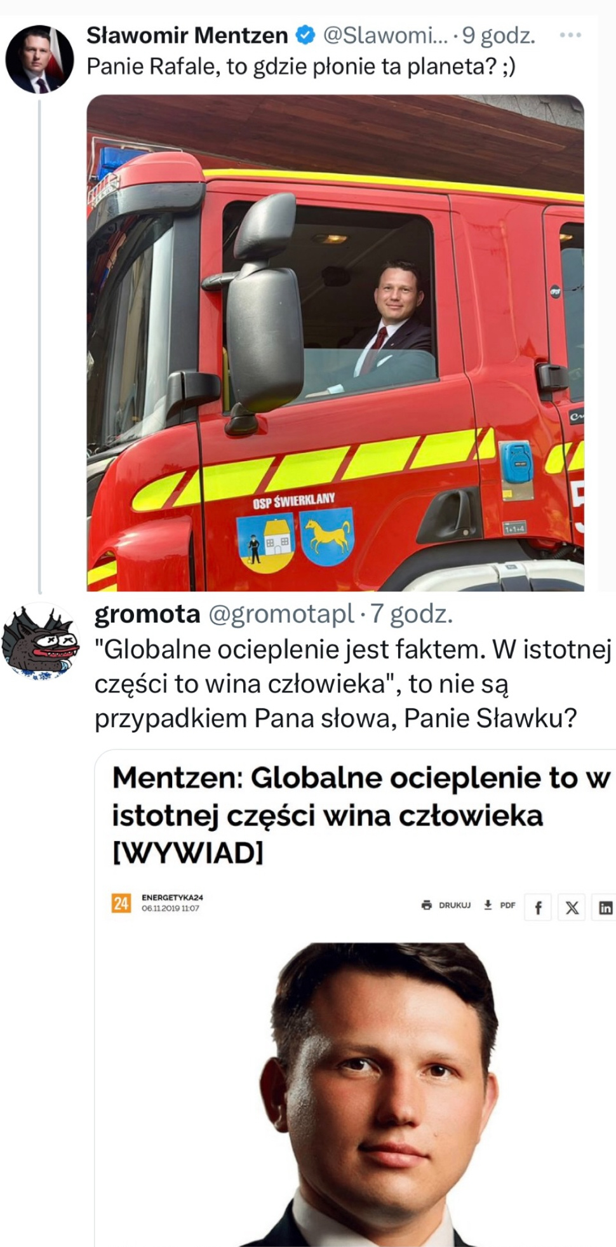Image resolution: width=616 pixels, height=1247 pixels.
Task: Click the 7 godz. timestamp
Action: click(x=412, y=614)
